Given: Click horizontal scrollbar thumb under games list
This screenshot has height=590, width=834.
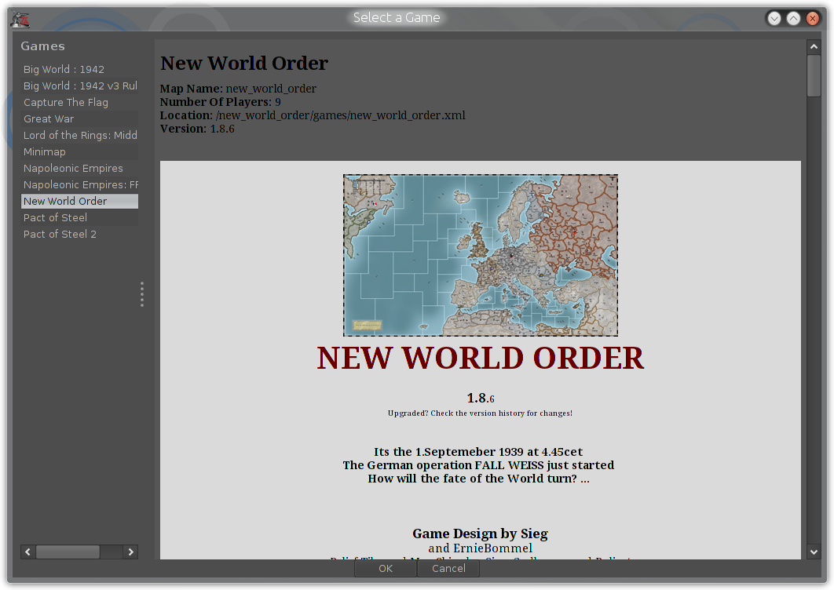Looking at the screenshot, I should (68, 552).
